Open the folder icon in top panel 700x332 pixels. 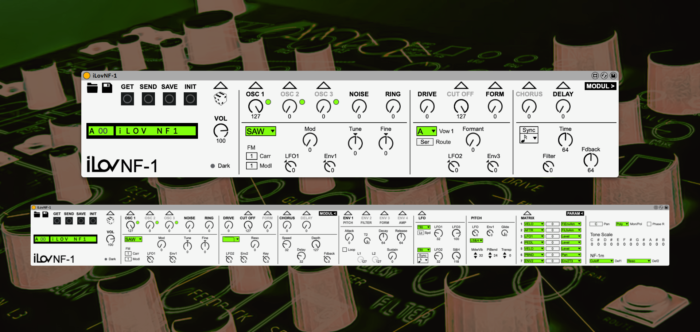[92, 88]
